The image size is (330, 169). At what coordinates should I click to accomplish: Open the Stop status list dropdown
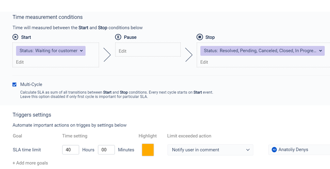pyautogui.click(x=320, y=51)
